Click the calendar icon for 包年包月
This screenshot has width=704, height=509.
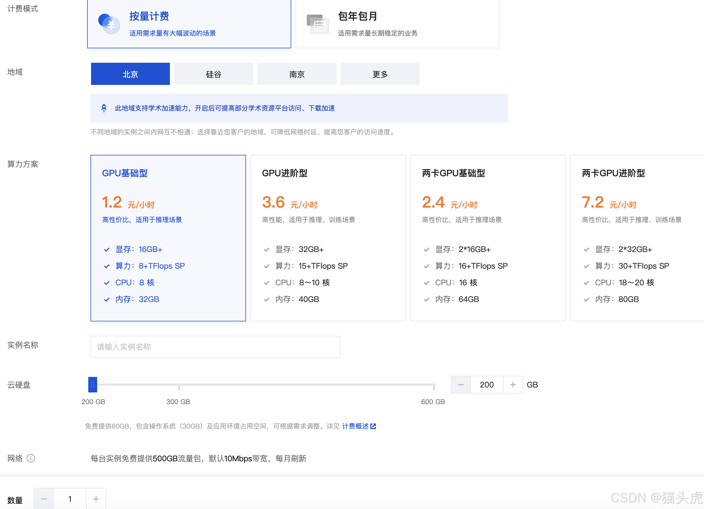[x=318, y=24]
